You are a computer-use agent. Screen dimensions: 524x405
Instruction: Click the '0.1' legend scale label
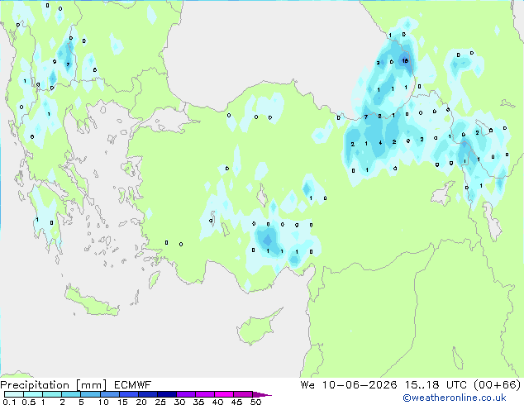(x=9, y=402)
